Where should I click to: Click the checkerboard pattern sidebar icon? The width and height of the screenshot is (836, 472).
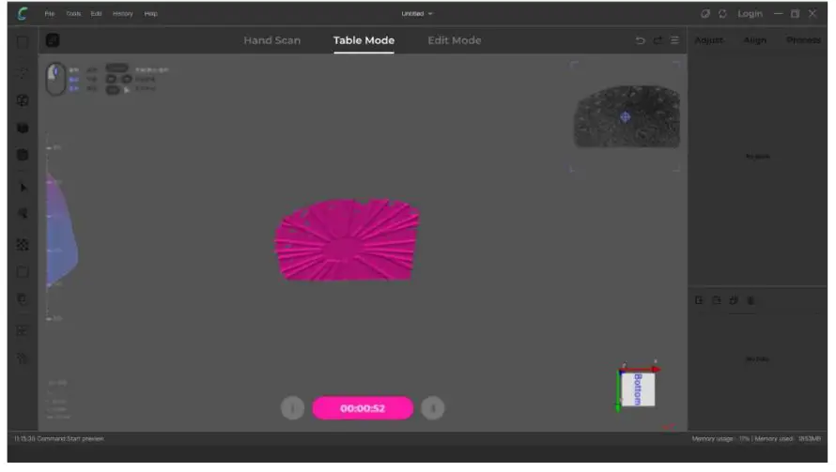(23, 245)
